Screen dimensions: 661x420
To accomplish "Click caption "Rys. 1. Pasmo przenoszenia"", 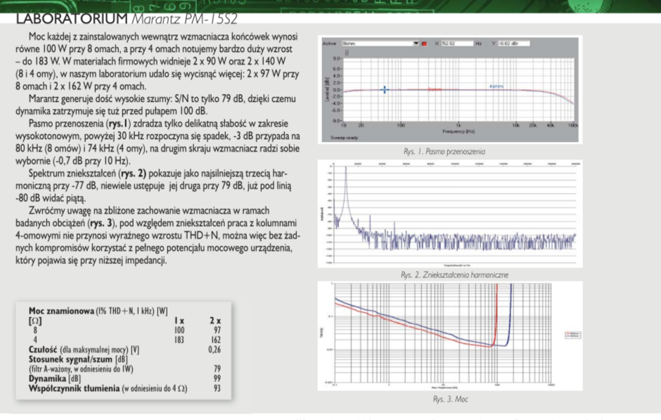I will pyautogui.click(x=444, y=152).
